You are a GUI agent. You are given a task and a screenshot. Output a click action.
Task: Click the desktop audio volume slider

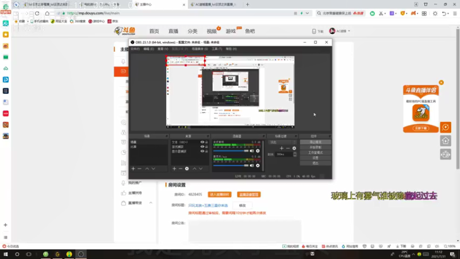(x=231, y=151)
